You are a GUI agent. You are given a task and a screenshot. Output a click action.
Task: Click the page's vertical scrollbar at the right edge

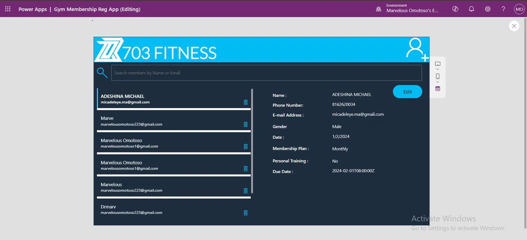[x=525, y=123]
